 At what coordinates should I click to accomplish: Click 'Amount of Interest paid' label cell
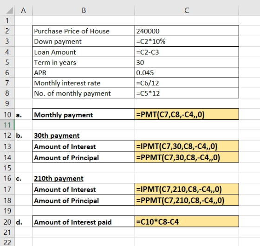(x=84, y=221)
